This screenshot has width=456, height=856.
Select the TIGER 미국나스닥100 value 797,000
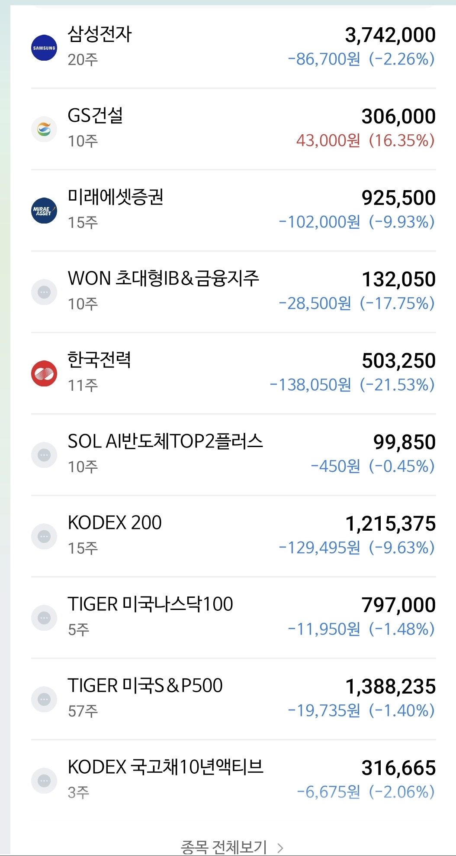tap(398, 605)
